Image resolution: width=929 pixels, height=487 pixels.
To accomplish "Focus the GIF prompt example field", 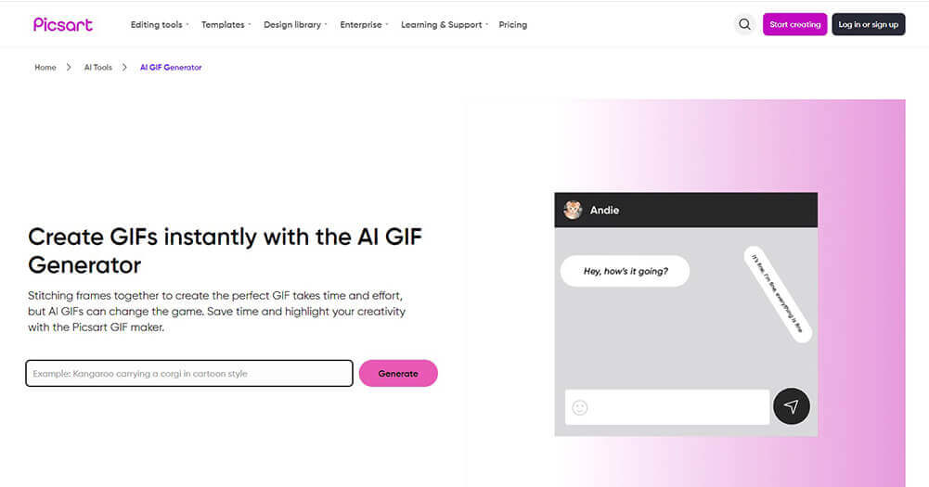I will (189, 373).
